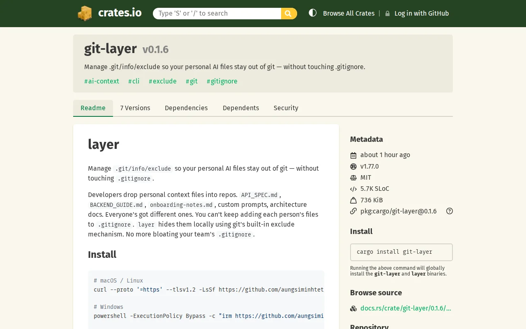Click the calendar icon beside 'about 1 hour ago'
526x329 pixels.
[x=353, y=155]
